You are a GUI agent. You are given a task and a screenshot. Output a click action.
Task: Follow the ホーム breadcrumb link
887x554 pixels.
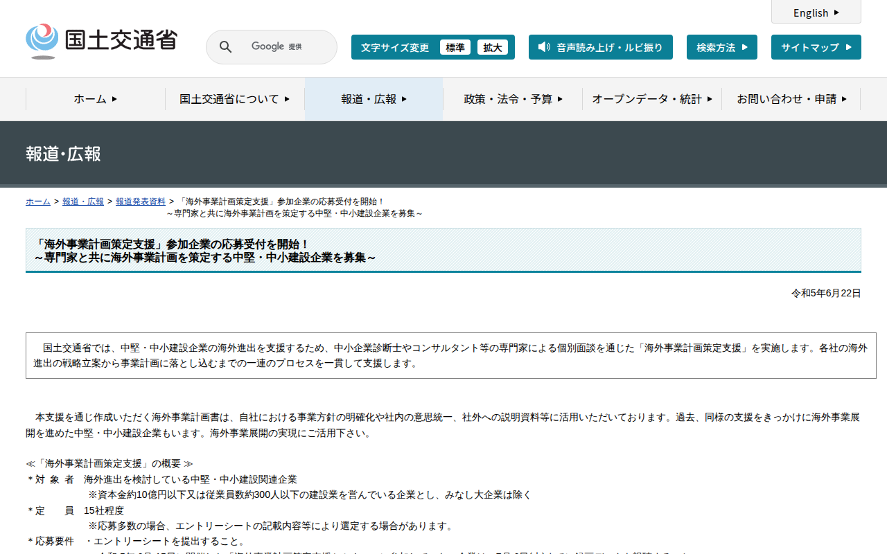point(38,202)
